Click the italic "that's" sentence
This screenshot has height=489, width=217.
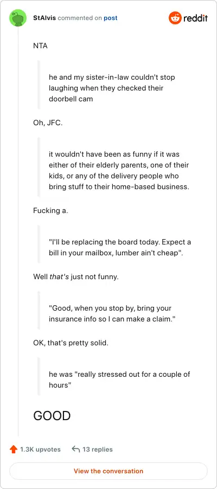76,276
